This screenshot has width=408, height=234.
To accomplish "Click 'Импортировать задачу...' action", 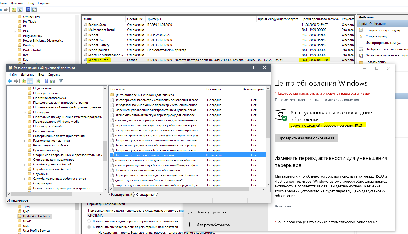I will pyautogui.click(x=384, y=43).
